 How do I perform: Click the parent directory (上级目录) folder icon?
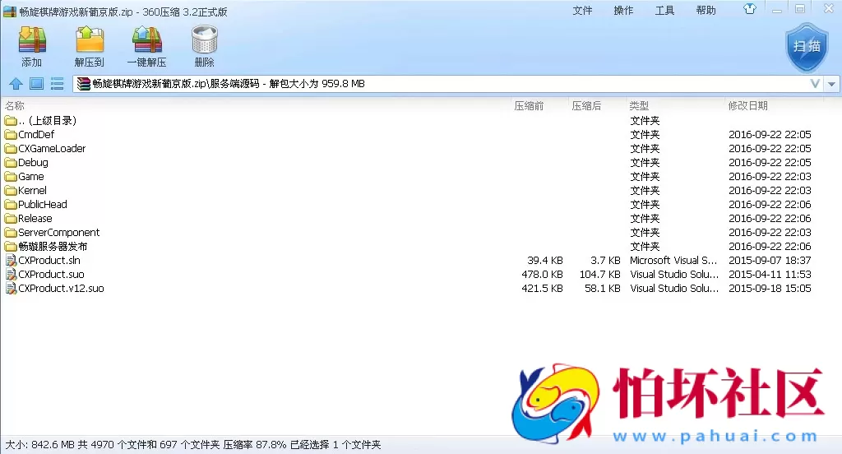pyautogui.click(x=11, y=120)
